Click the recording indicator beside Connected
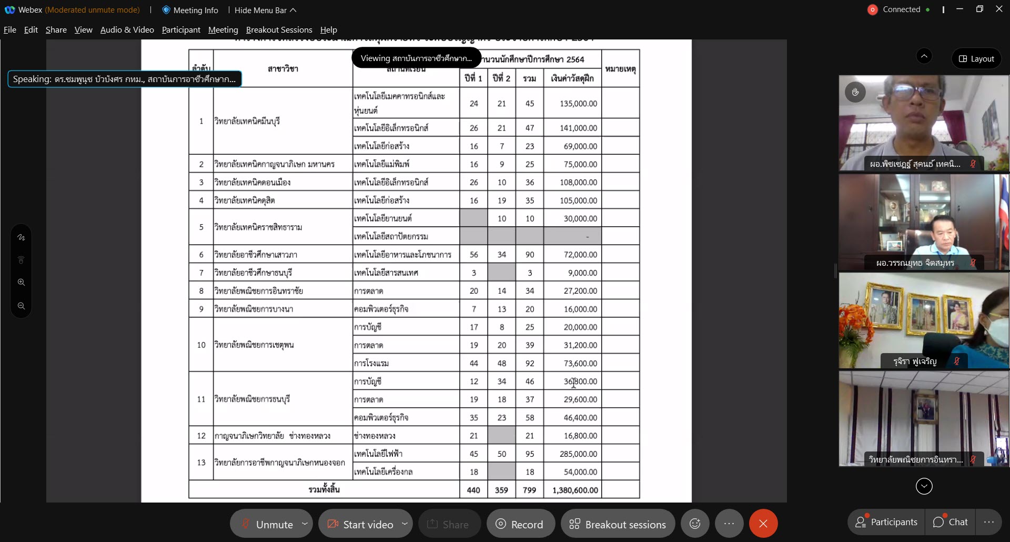The height and width of the screenshot is (542, 1010). tap(872, 9)
